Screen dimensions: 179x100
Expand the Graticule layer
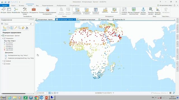point(3,61)
